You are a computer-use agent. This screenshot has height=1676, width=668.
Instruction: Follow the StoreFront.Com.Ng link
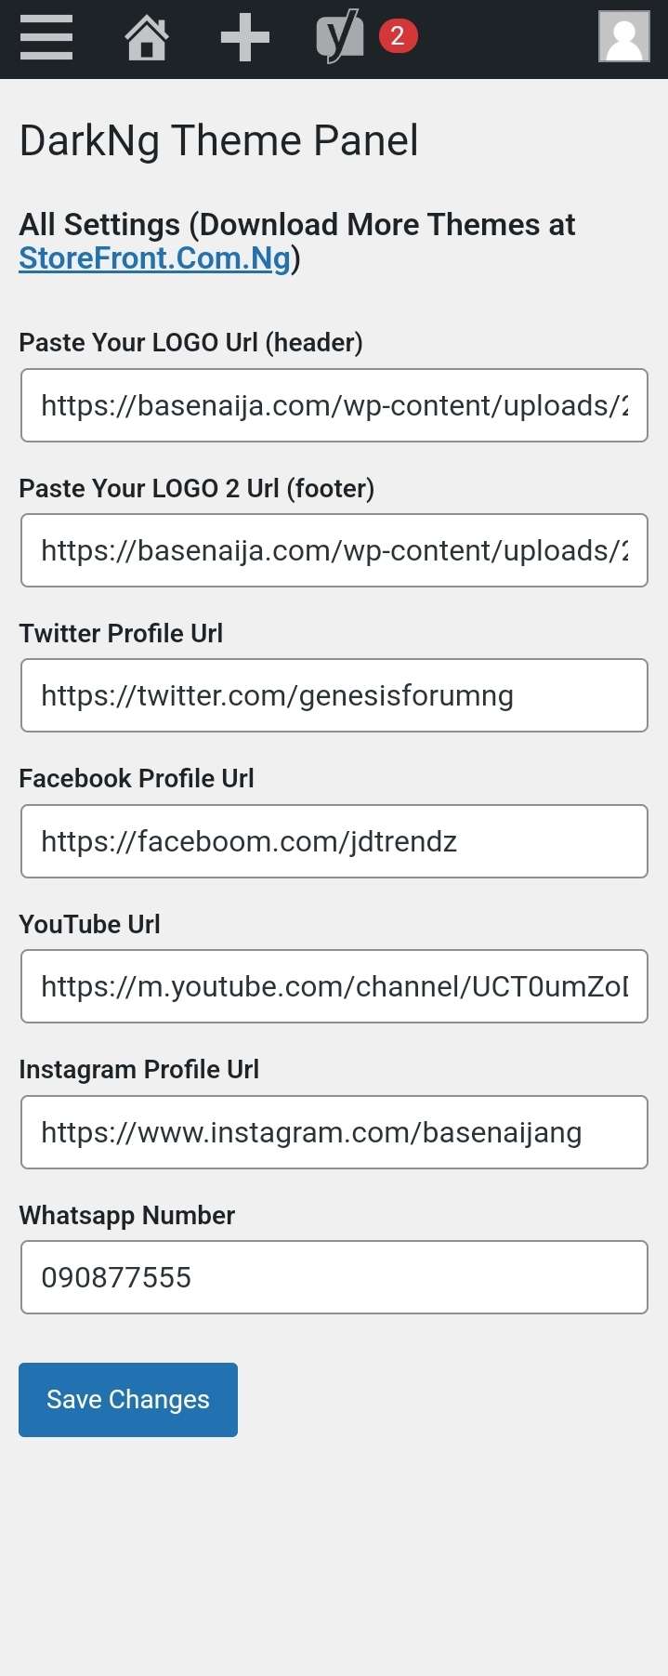point(155,258)
